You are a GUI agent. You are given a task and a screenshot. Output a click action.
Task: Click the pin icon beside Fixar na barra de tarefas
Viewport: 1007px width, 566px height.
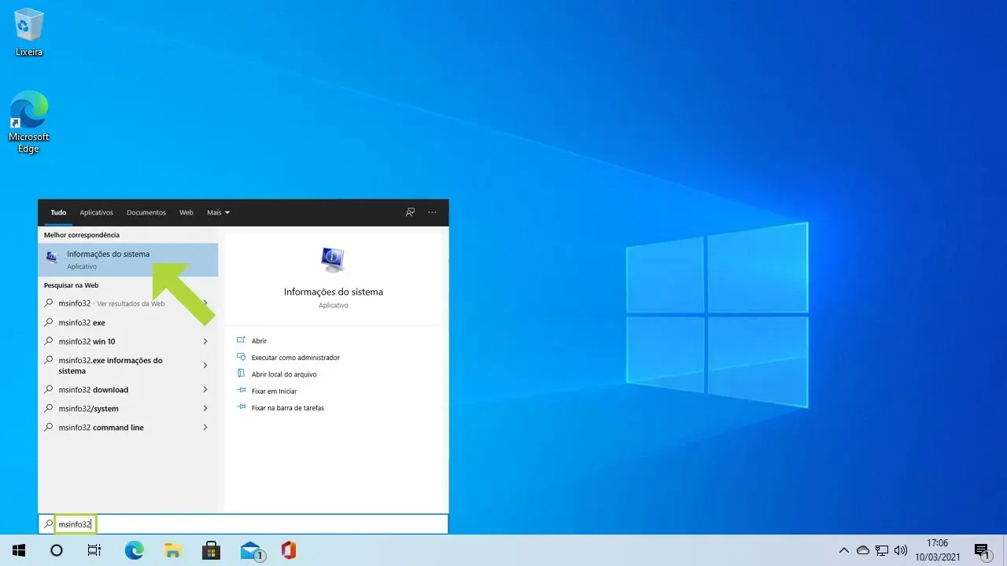241,408
